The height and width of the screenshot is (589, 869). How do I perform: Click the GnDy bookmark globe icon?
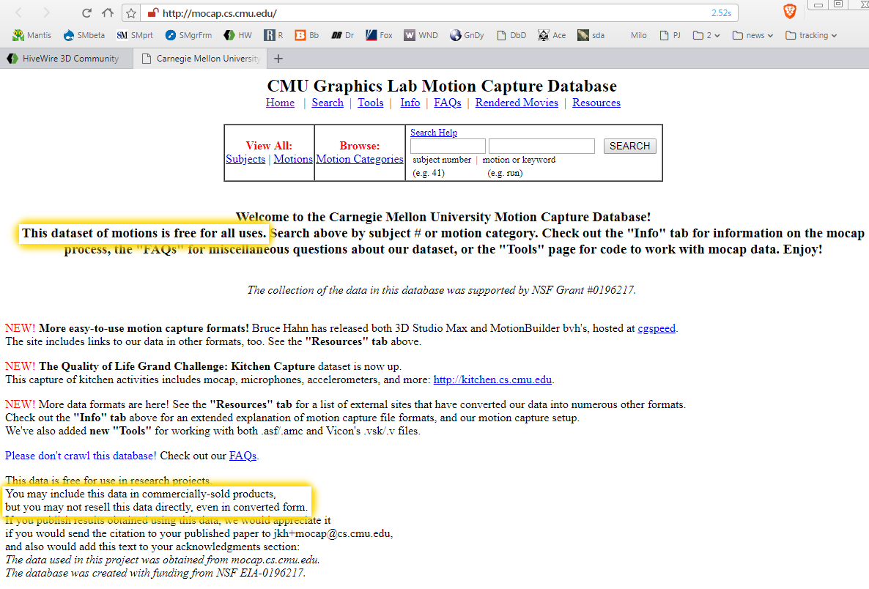point(456,35)
